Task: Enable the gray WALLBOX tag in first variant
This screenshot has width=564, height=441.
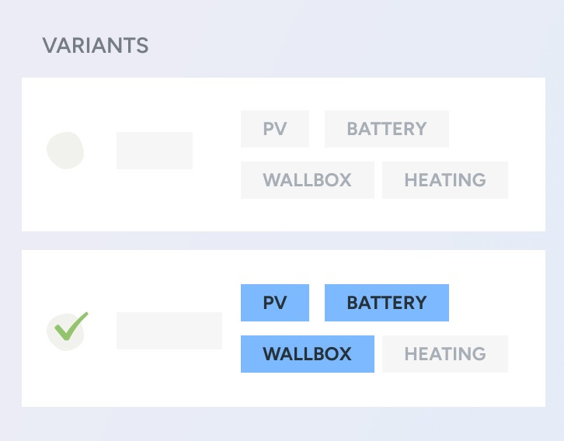Action: [307, 180]
